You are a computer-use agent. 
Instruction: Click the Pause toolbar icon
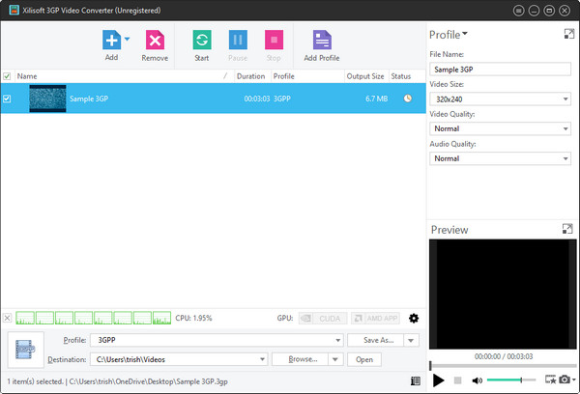[x=238, y=40]
